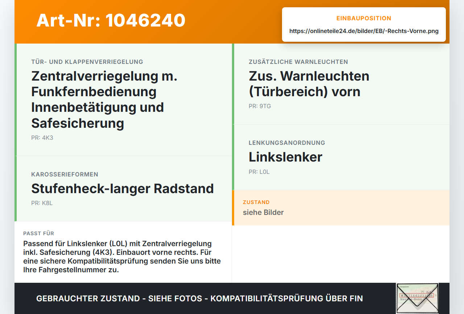Click the PR: K8L code
464x314 pixels.
click(42, 203)
